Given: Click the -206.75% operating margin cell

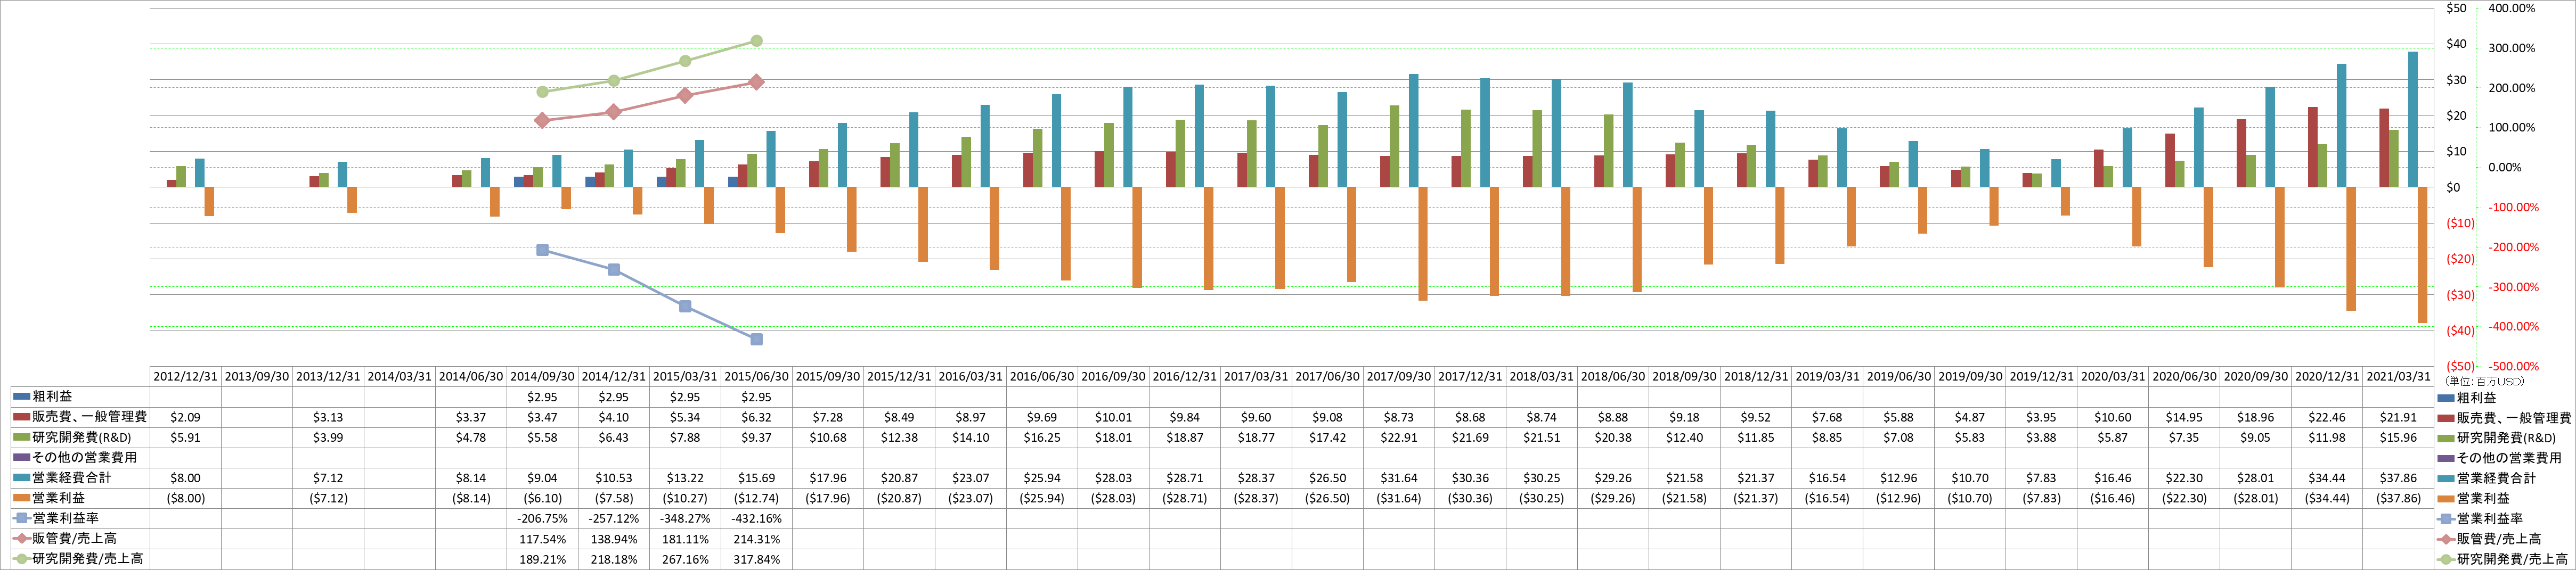Looking at the screenshot, I should click(x=542, y=518).
